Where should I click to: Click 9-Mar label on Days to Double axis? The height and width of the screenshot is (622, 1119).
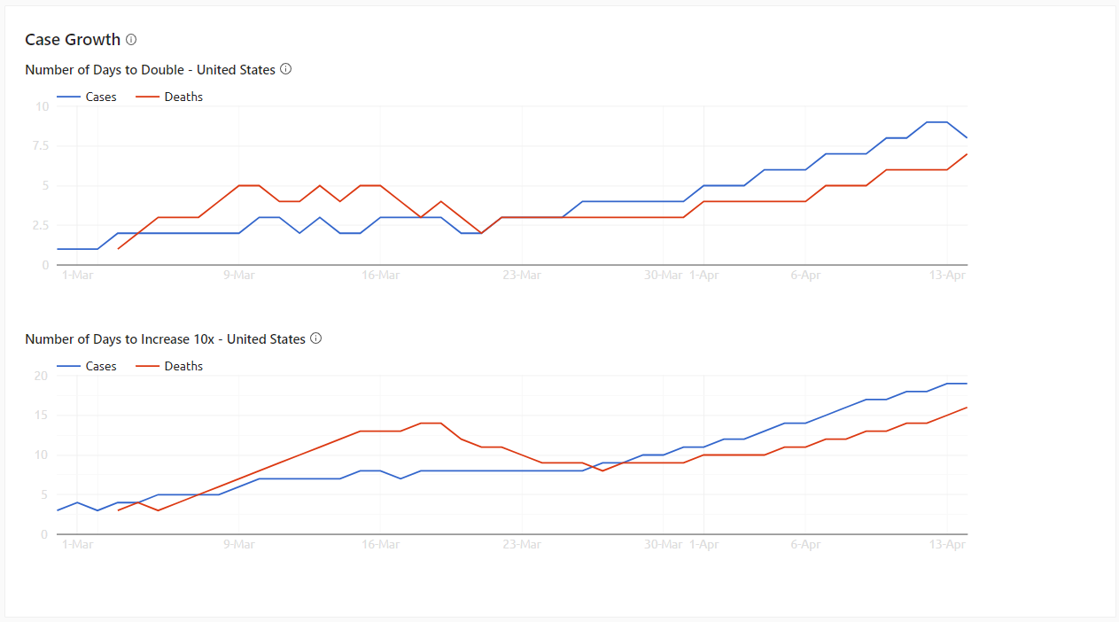(238, 276)
